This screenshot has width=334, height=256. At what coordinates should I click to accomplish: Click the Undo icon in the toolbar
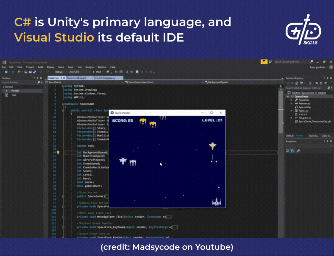click(x=41, y=72)
